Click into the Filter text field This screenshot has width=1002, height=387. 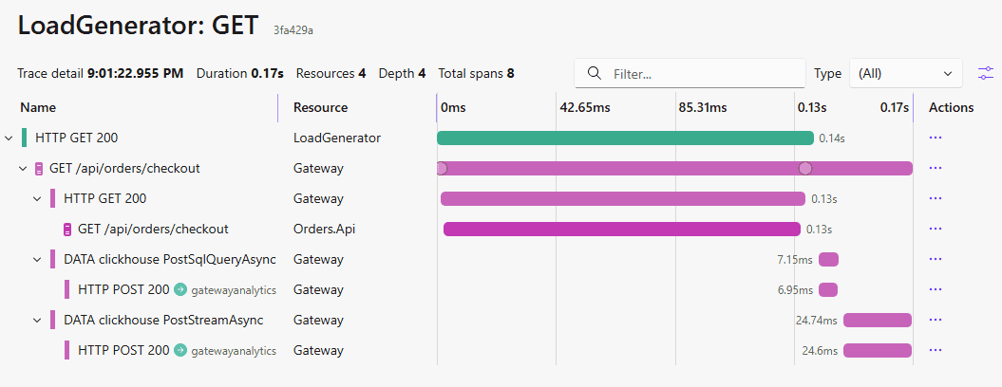[690, 73]
